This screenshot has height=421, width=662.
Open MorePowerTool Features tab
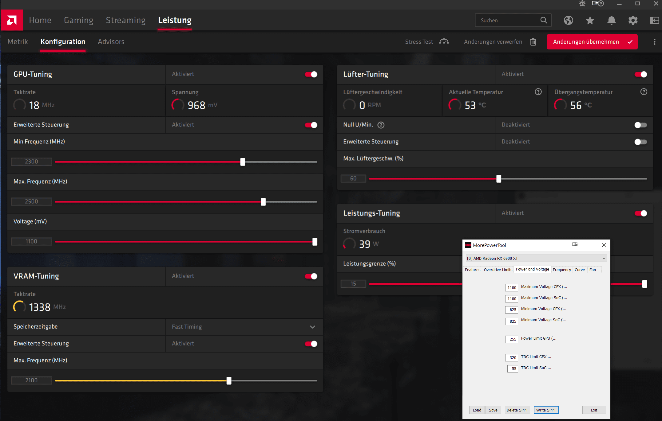[473, 270]
